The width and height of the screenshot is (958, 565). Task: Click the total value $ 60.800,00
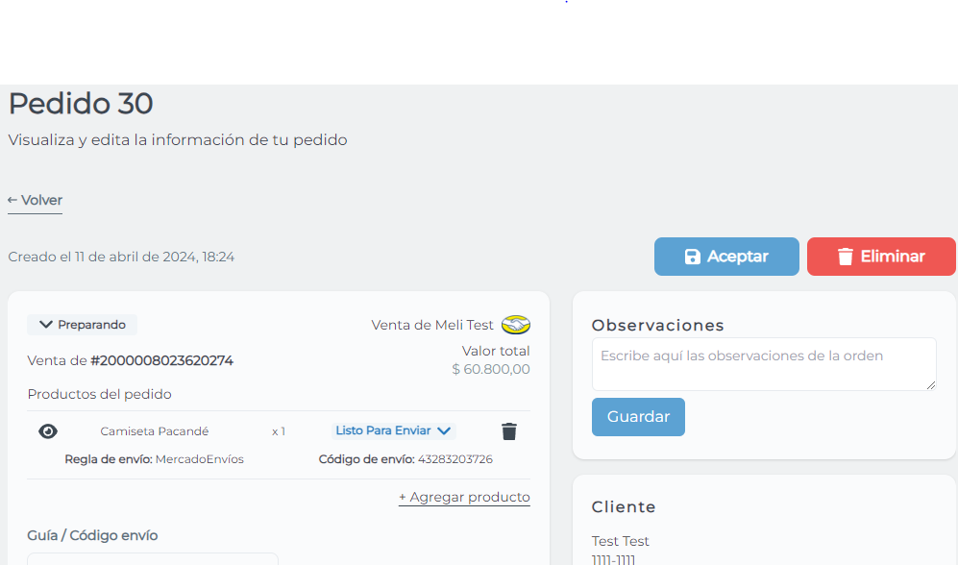click(491, 369)
